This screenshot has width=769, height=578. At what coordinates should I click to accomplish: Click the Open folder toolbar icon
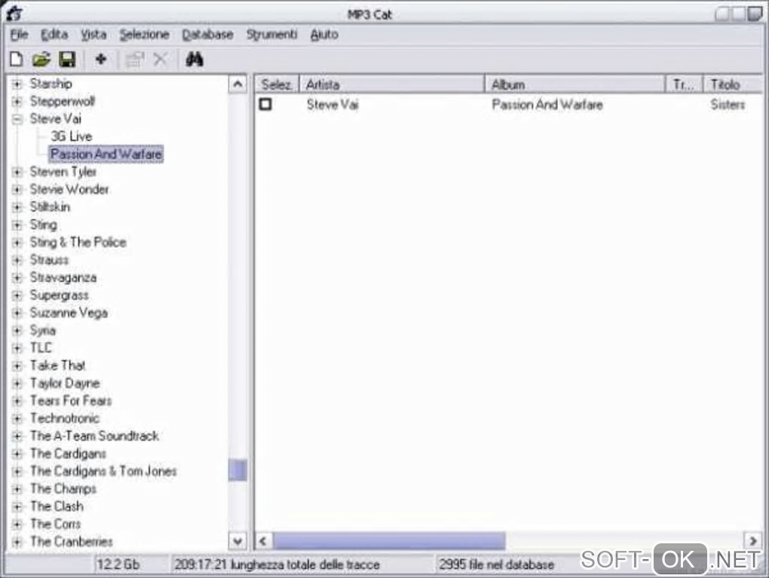click(41, 60)
